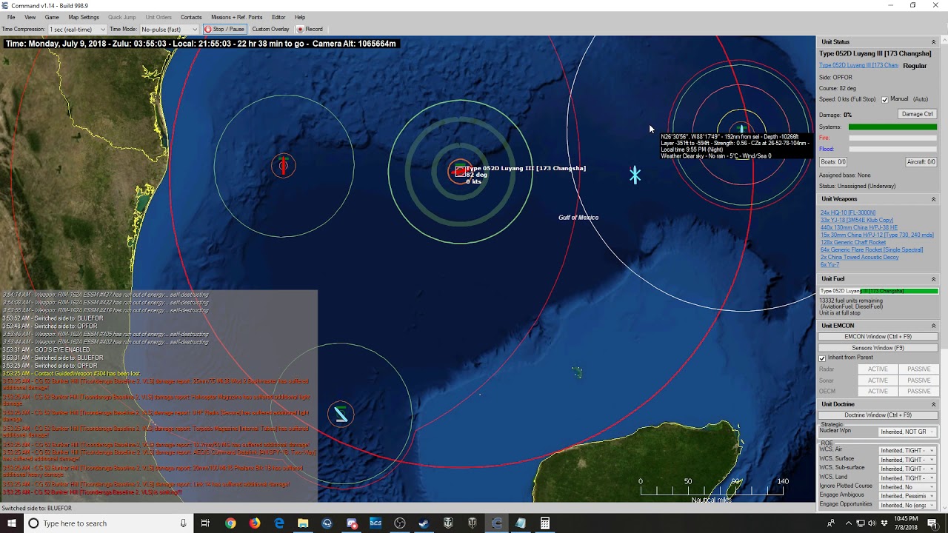The height and width of the screenshot is (533, 948).
Task: Open Sensors Window (F9)
Action: coord(878,348)
